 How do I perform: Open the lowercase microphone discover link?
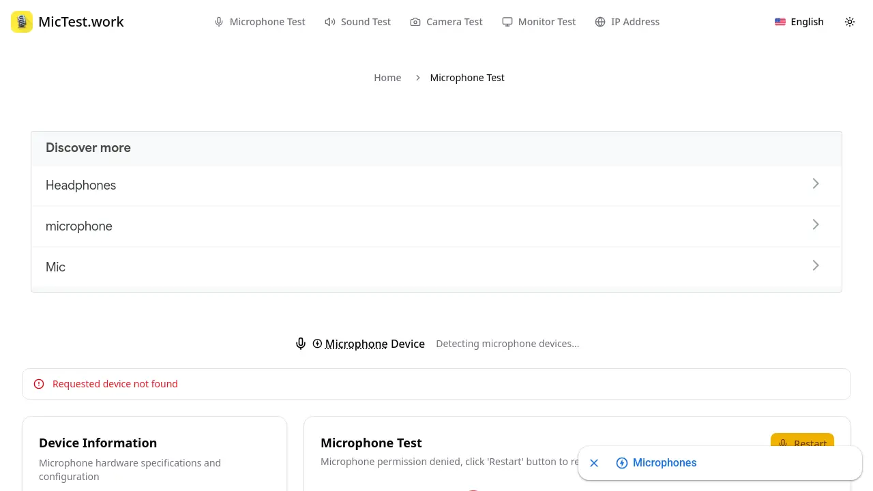pyautogui.click(x=436, y=226)
